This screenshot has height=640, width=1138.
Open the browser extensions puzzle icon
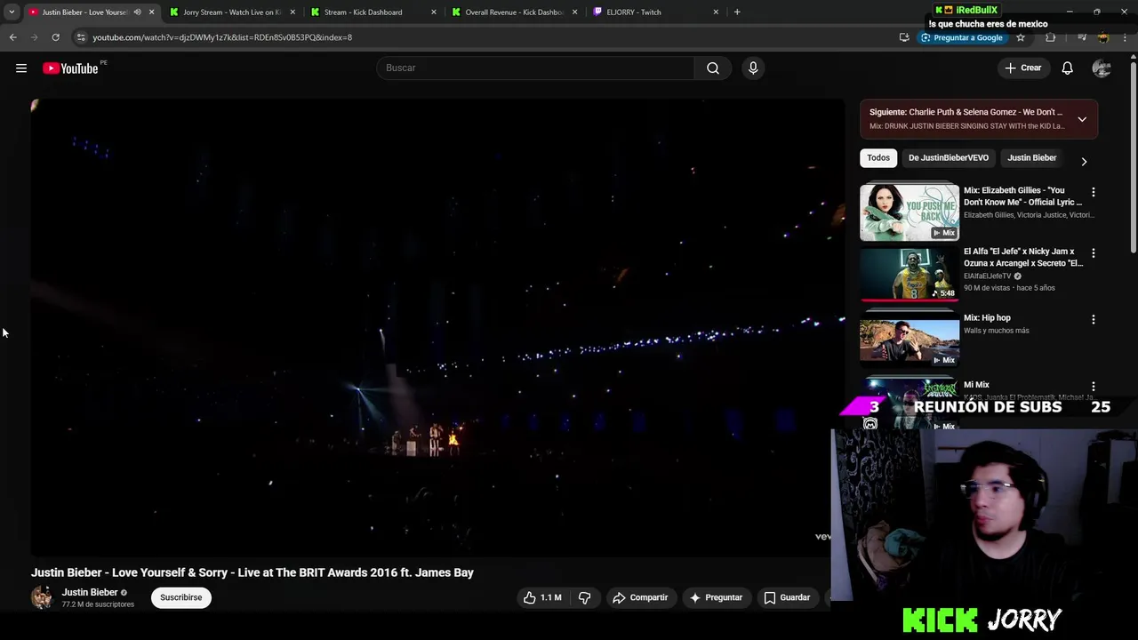[x=1051, y=37]
